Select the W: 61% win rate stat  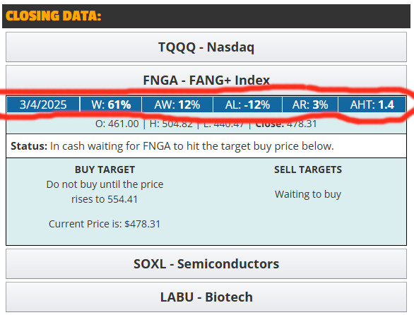tap(111, 105)
